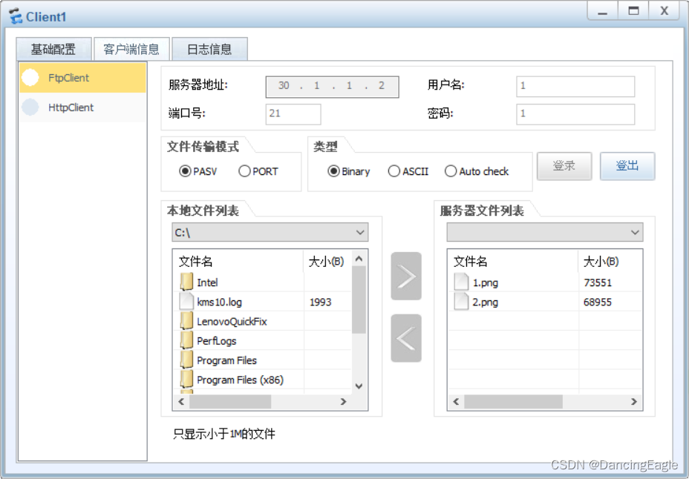
Task: Click the 登出 logout button
Action: (x=627, y=166)
